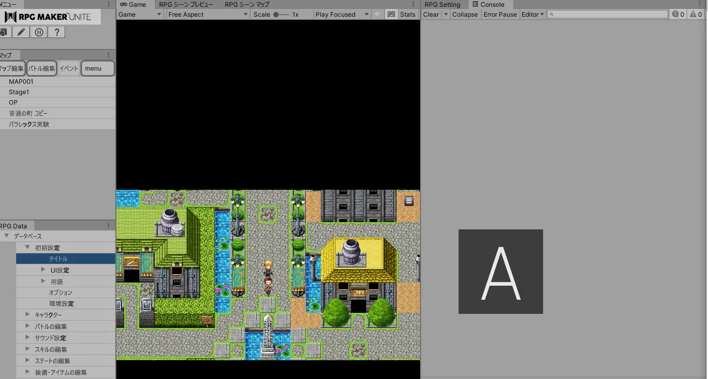
Task: Toggle Error Pause in the Console
Action: pyautogui.click(x=500, y=15)
